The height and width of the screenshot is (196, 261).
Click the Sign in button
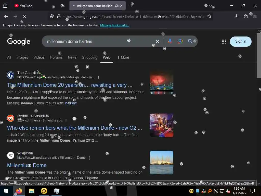[x=241, y=42]
